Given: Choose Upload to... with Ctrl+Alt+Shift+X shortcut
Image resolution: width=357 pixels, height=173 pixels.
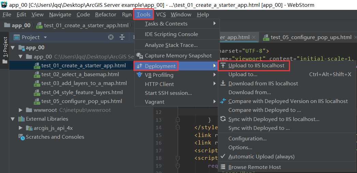Looking at the screenshot, I should [x=287, y=74].
